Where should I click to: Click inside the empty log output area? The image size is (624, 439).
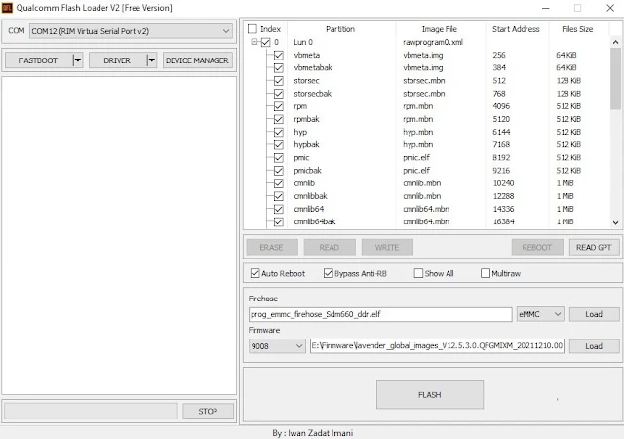tap(119, 235)
